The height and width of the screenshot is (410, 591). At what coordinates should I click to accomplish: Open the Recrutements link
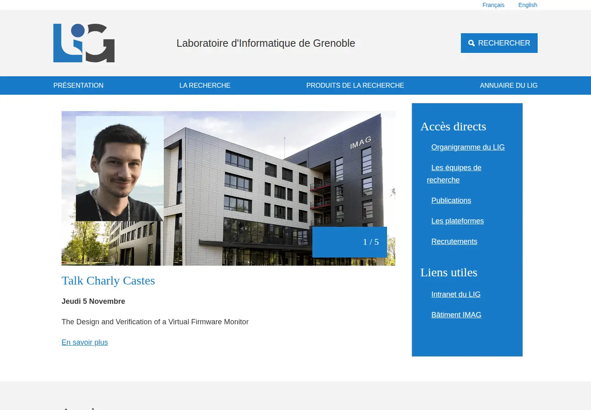[x=454, y=241]
